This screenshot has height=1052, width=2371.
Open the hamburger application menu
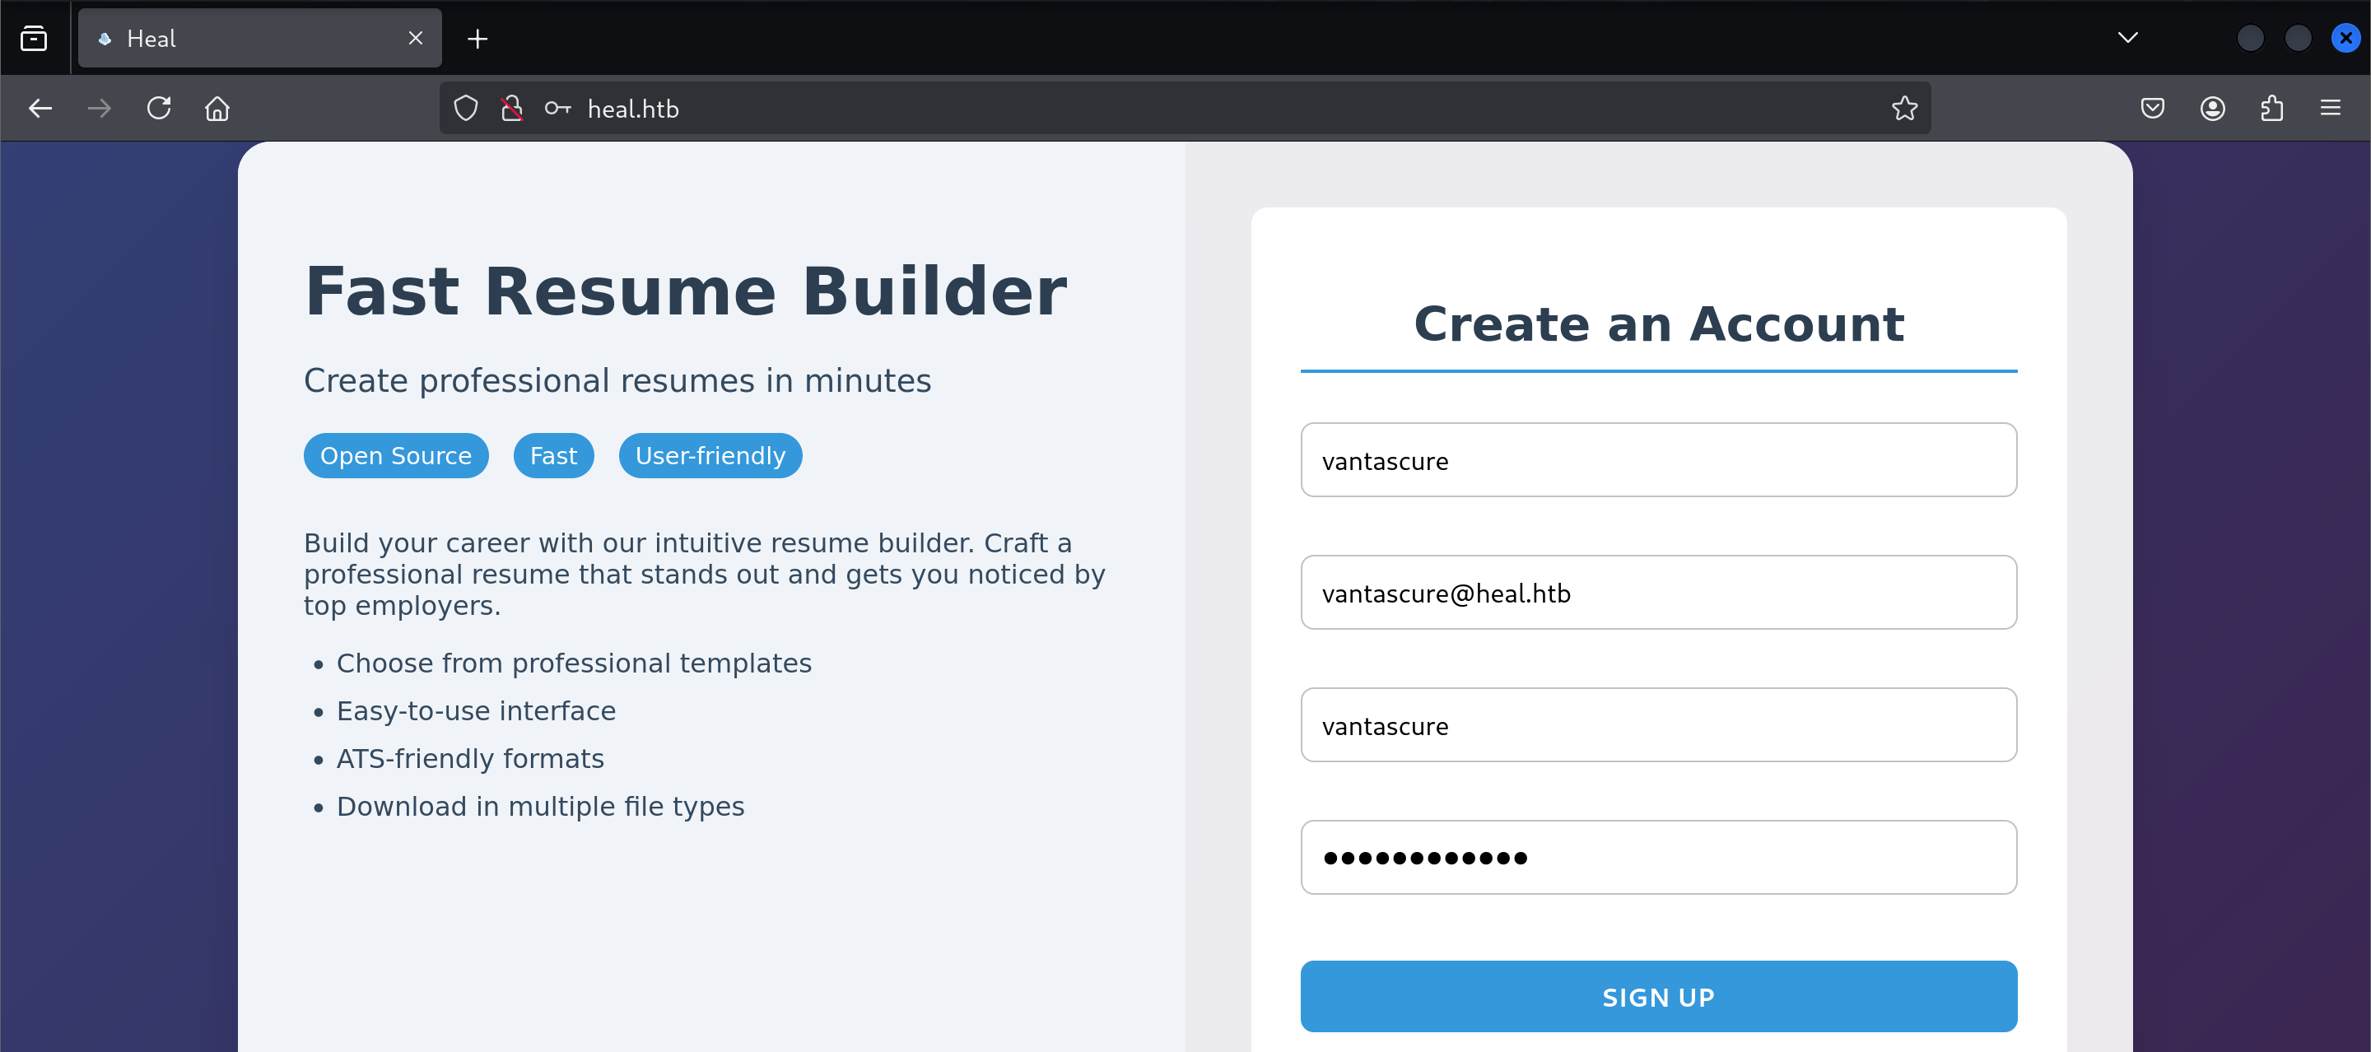click(x=2331, y=109)
